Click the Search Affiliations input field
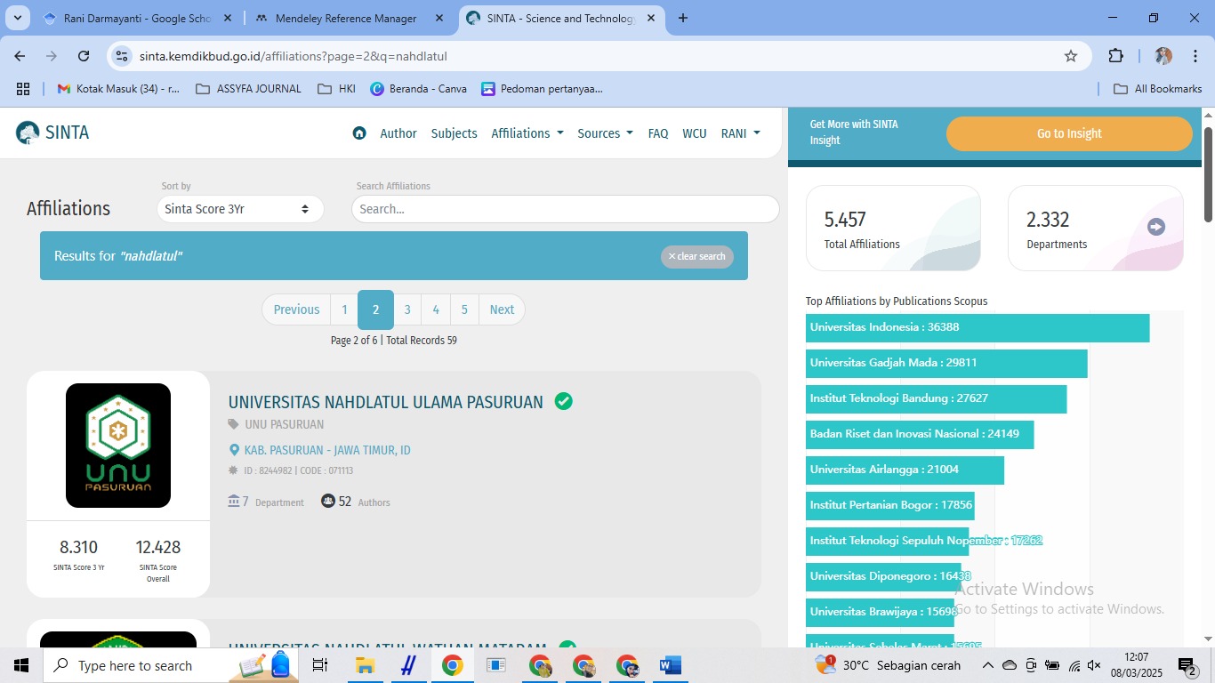Image resolution: width=1215 pixels, height=683 pixels. (x=566, y=209)
